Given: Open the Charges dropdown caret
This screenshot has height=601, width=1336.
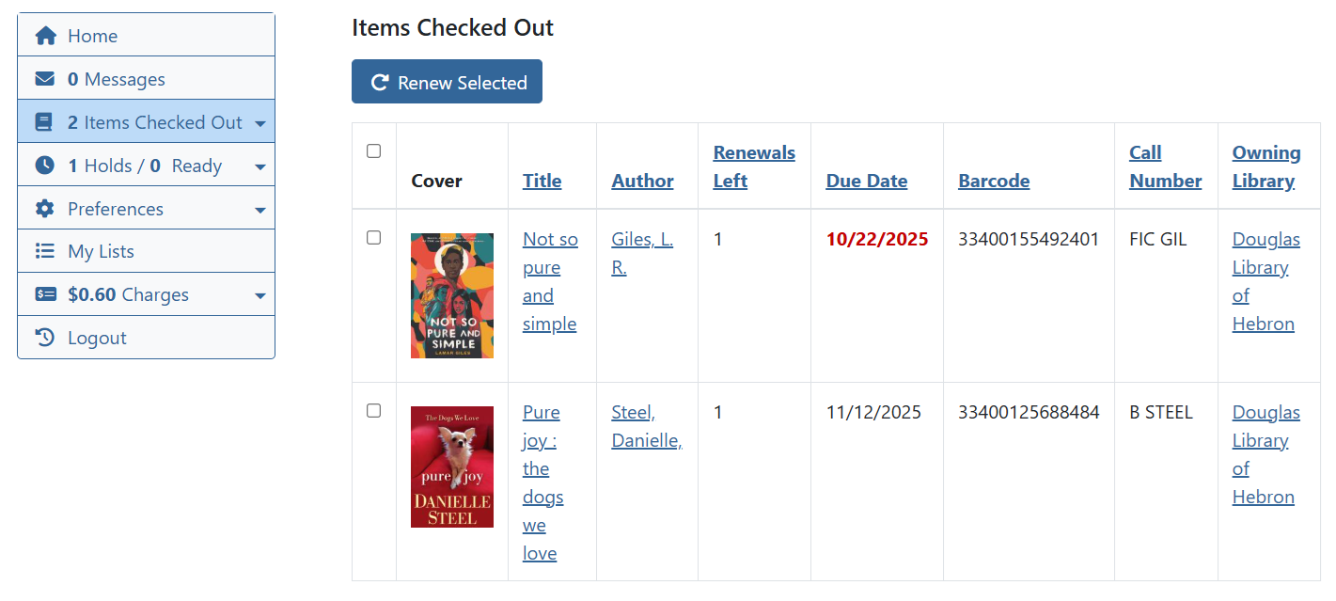Looking at the screenshot, I should pos(260,296).
